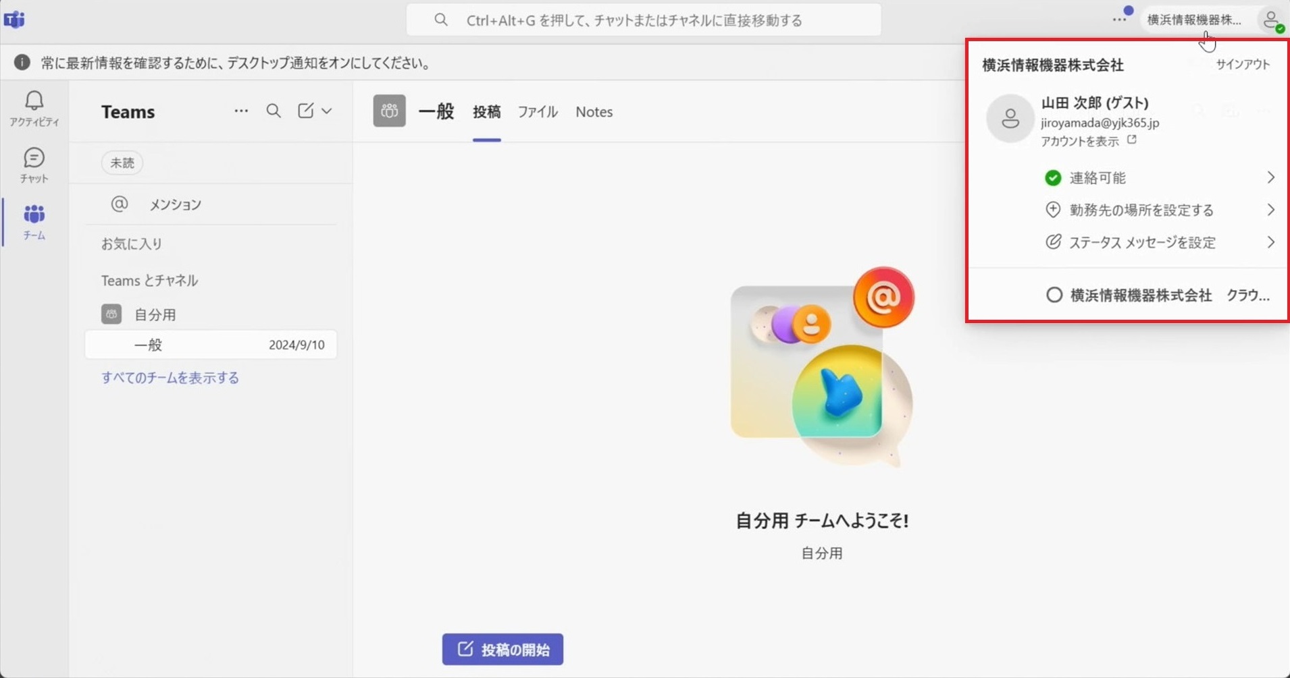Click the Microsoft Teams logo icon
The height and width of the screenshot is (678, 1290).
tap(14, 20)
